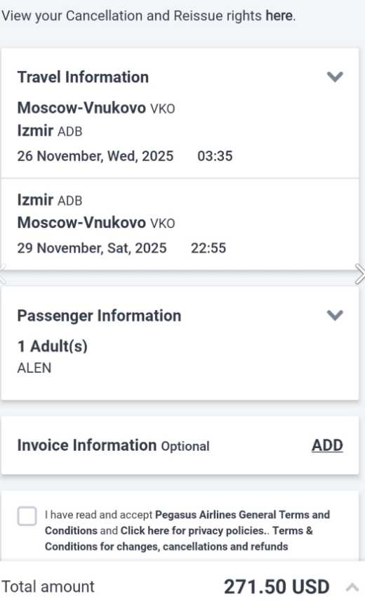Collapse the Travel Information chevron
Viewport: 365px width, 602px height.
[335, 77]
